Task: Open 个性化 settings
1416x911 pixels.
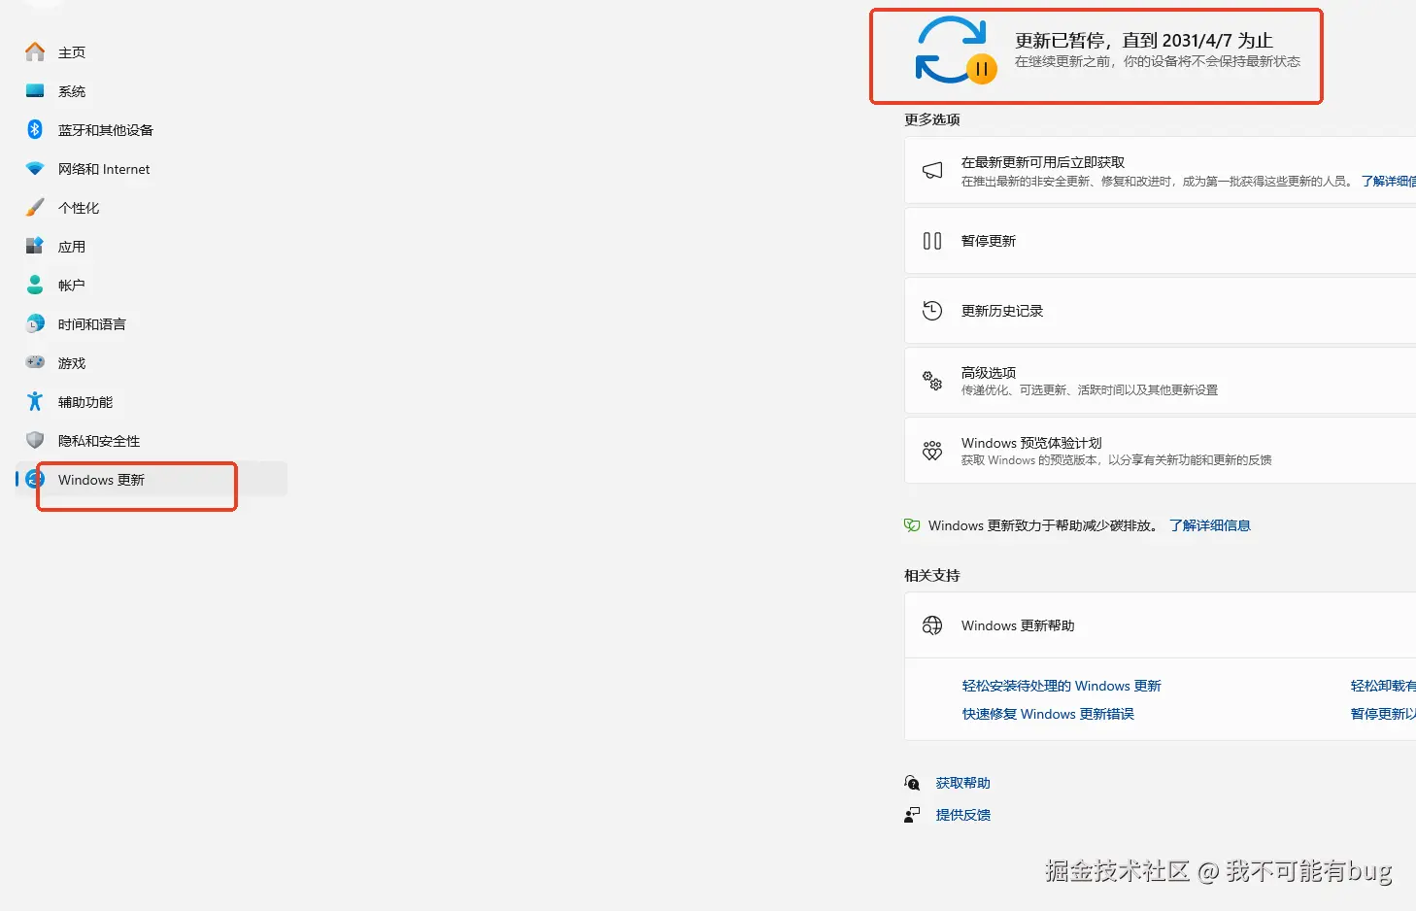Action: [x=79, y=208]
